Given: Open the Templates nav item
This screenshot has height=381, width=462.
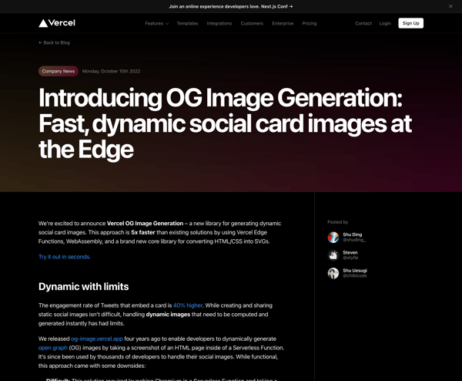Looking at the screenshot, I should coord(187,23).
